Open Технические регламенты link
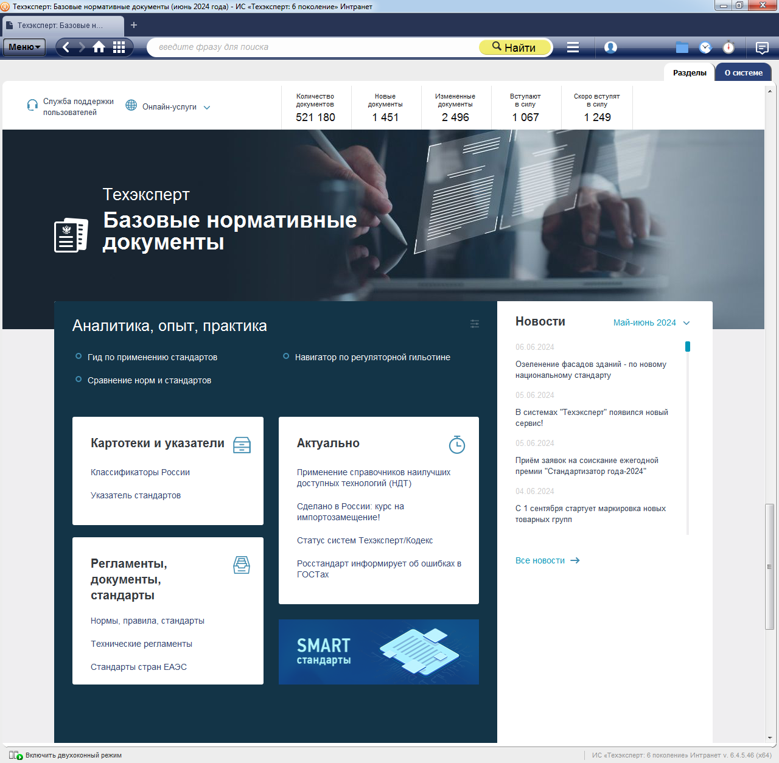The width and height of the screenshot is (779, 763). (x=141, y=644)
